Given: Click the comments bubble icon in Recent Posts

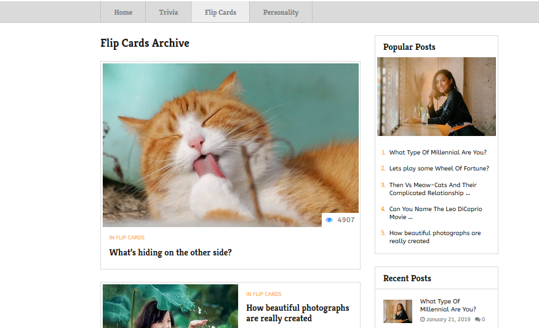Looking at the screenshot, I should tap(477, 319).
